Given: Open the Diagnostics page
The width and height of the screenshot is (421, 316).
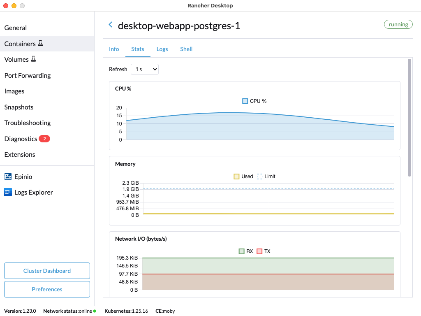Looking at the screenshot, I should coord(47,139).
